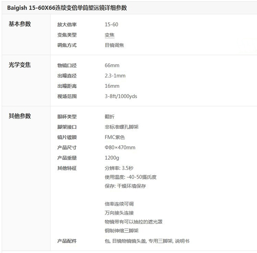Click the 镜片镀膜 label
The image size is (257, 253).
coord(67,137)
